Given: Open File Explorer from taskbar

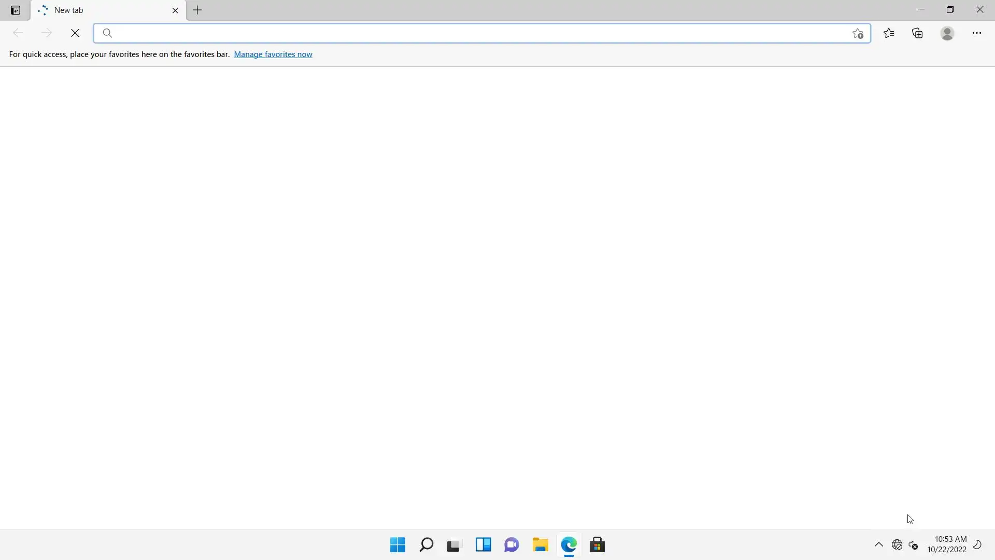Looking at the screenshot, I should [540, 545].
